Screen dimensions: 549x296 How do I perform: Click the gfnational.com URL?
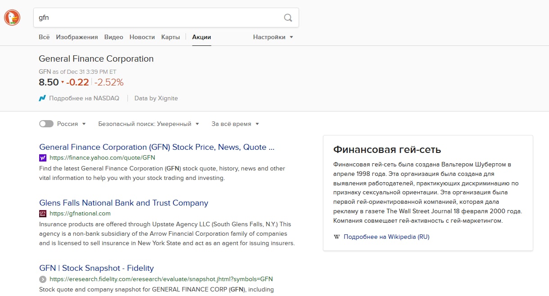80,214
